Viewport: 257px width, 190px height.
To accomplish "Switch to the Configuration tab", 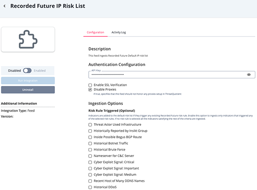I will click(x=96, y=33).
